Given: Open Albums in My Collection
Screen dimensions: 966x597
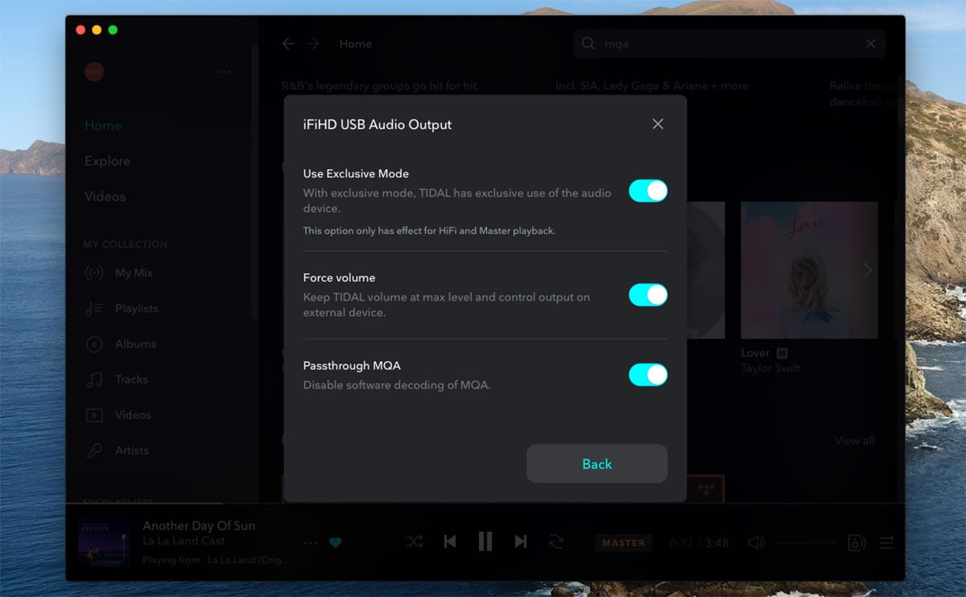Looking at the screenshot, I should pyautogui.click(x=135, y=344).
